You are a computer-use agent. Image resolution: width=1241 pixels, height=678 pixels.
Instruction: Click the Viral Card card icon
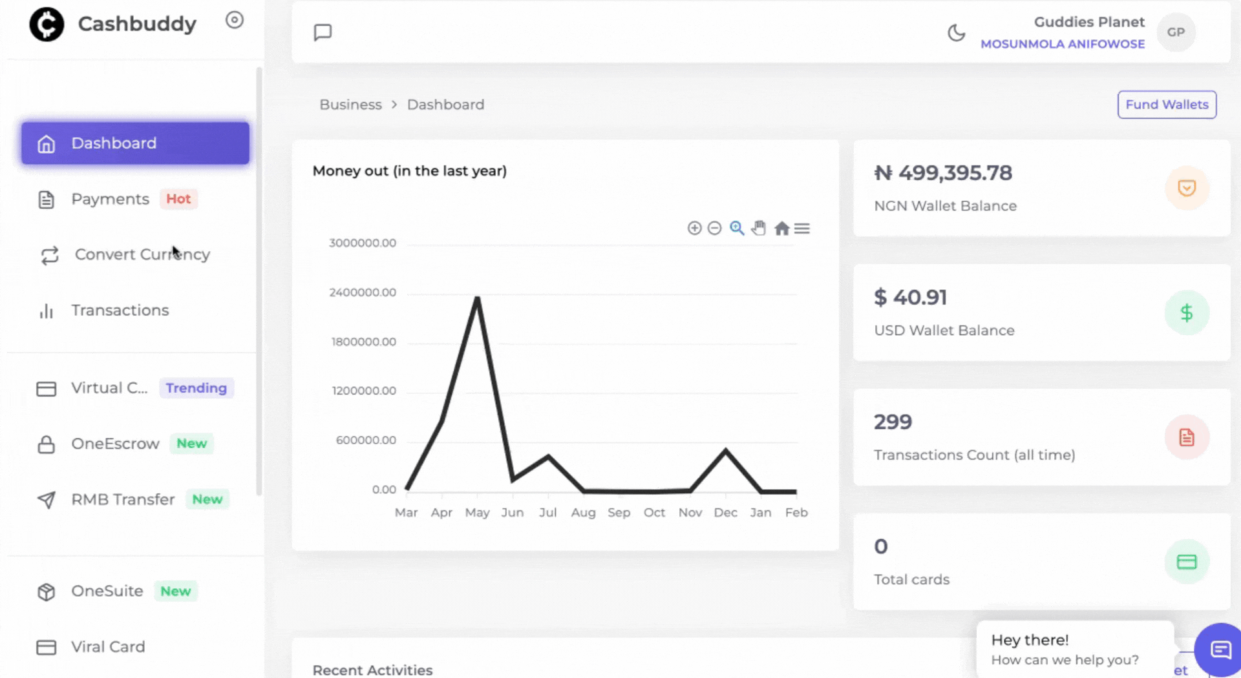[46, 647]
